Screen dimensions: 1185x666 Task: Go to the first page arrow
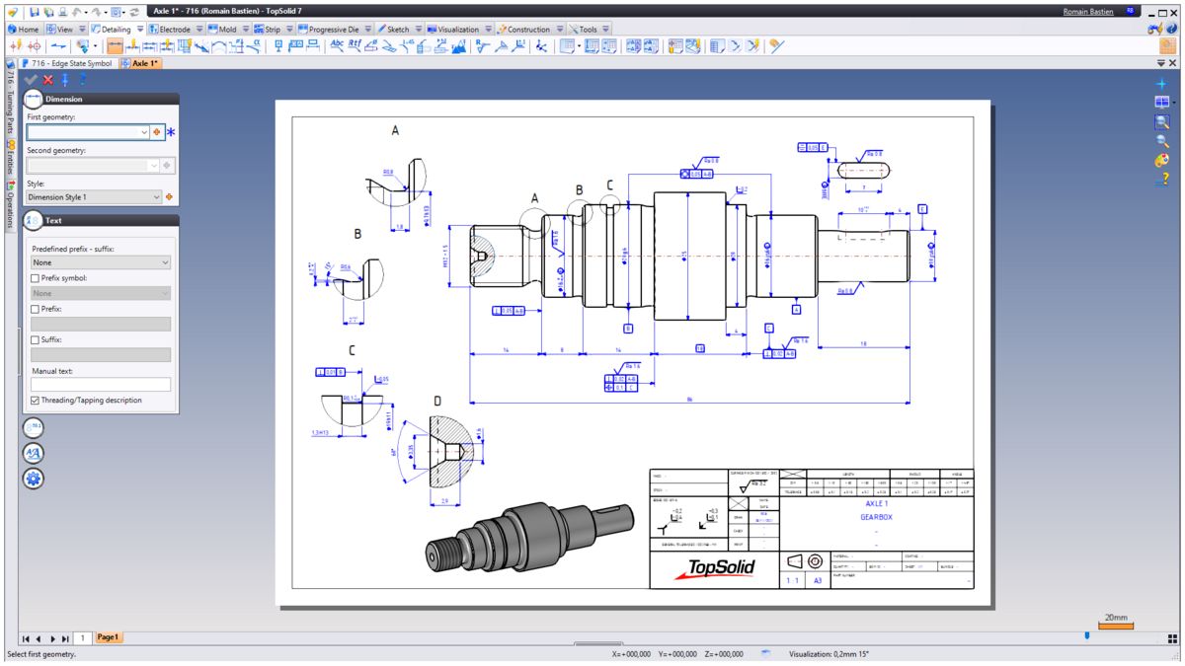click(x=26, y=638)
